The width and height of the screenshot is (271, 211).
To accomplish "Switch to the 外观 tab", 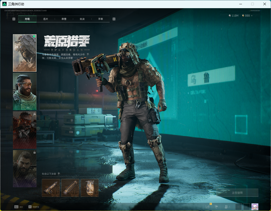I will pyautogui.click(x=27, y=19).
